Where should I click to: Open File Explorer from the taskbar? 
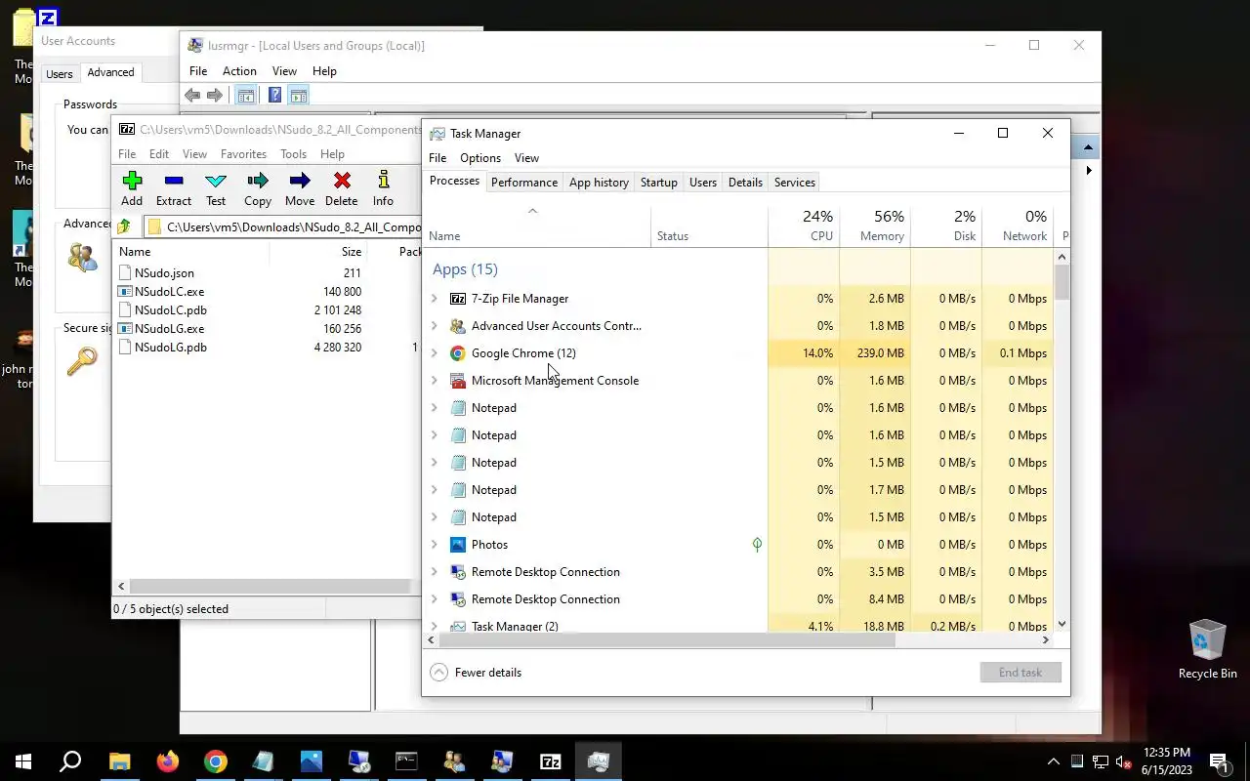(120, 761)
